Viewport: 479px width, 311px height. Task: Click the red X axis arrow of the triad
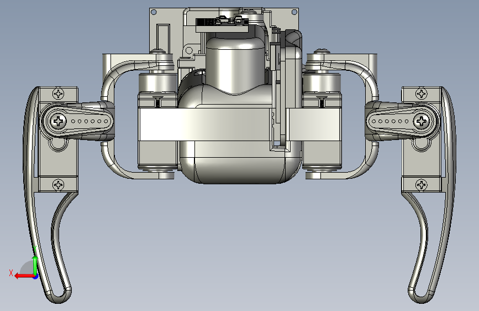point(24,276)
